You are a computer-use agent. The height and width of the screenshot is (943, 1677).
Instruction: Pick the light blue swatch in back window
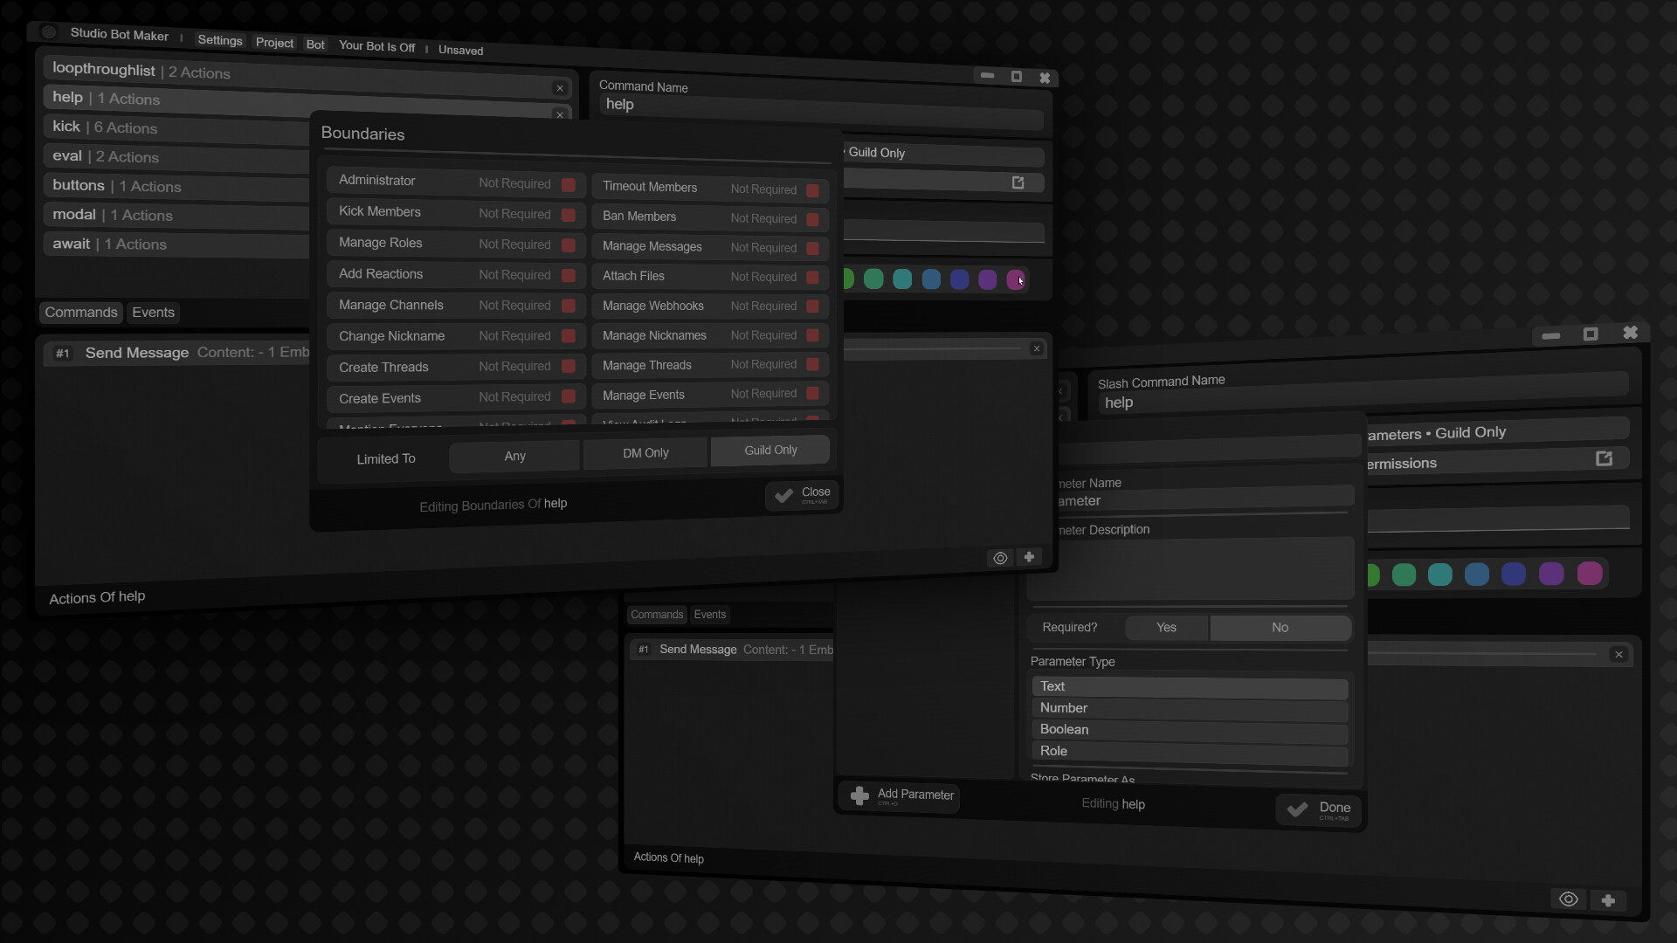click(x=1477, y=575)
